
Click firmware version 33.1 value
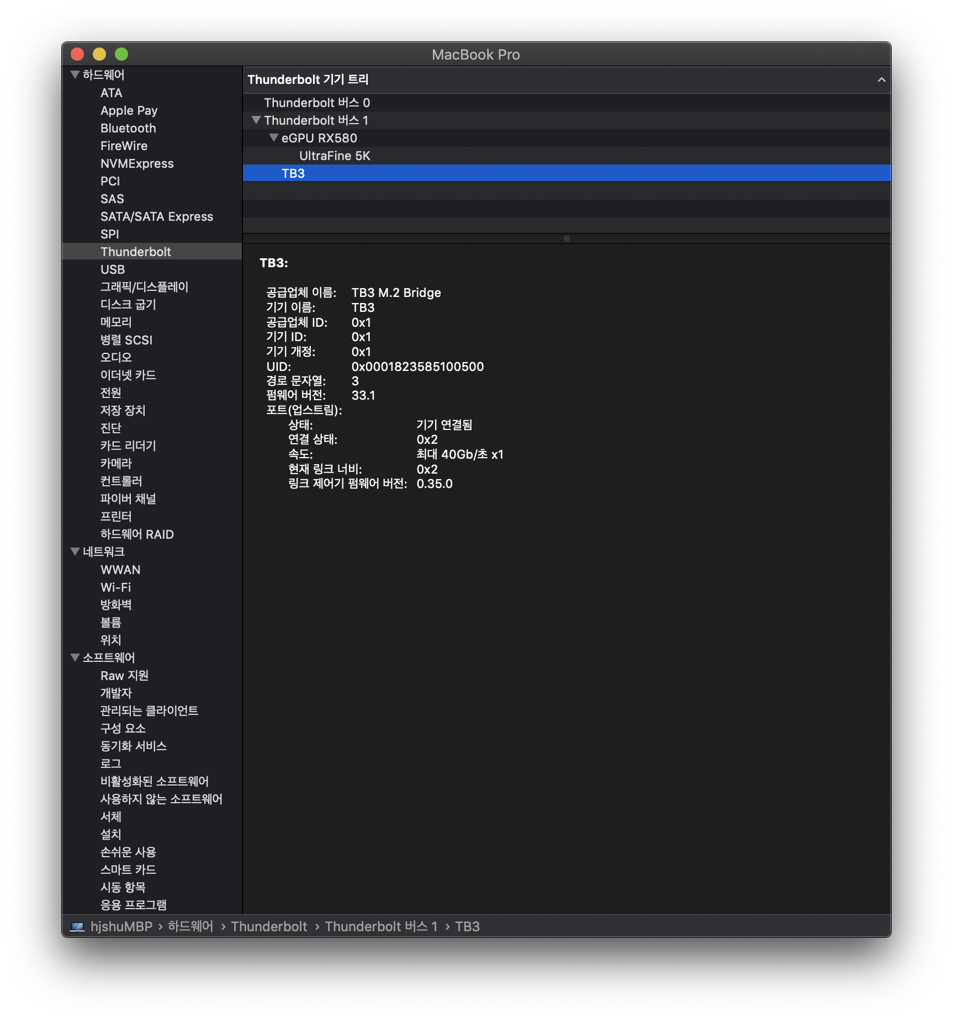coord(363,395)
